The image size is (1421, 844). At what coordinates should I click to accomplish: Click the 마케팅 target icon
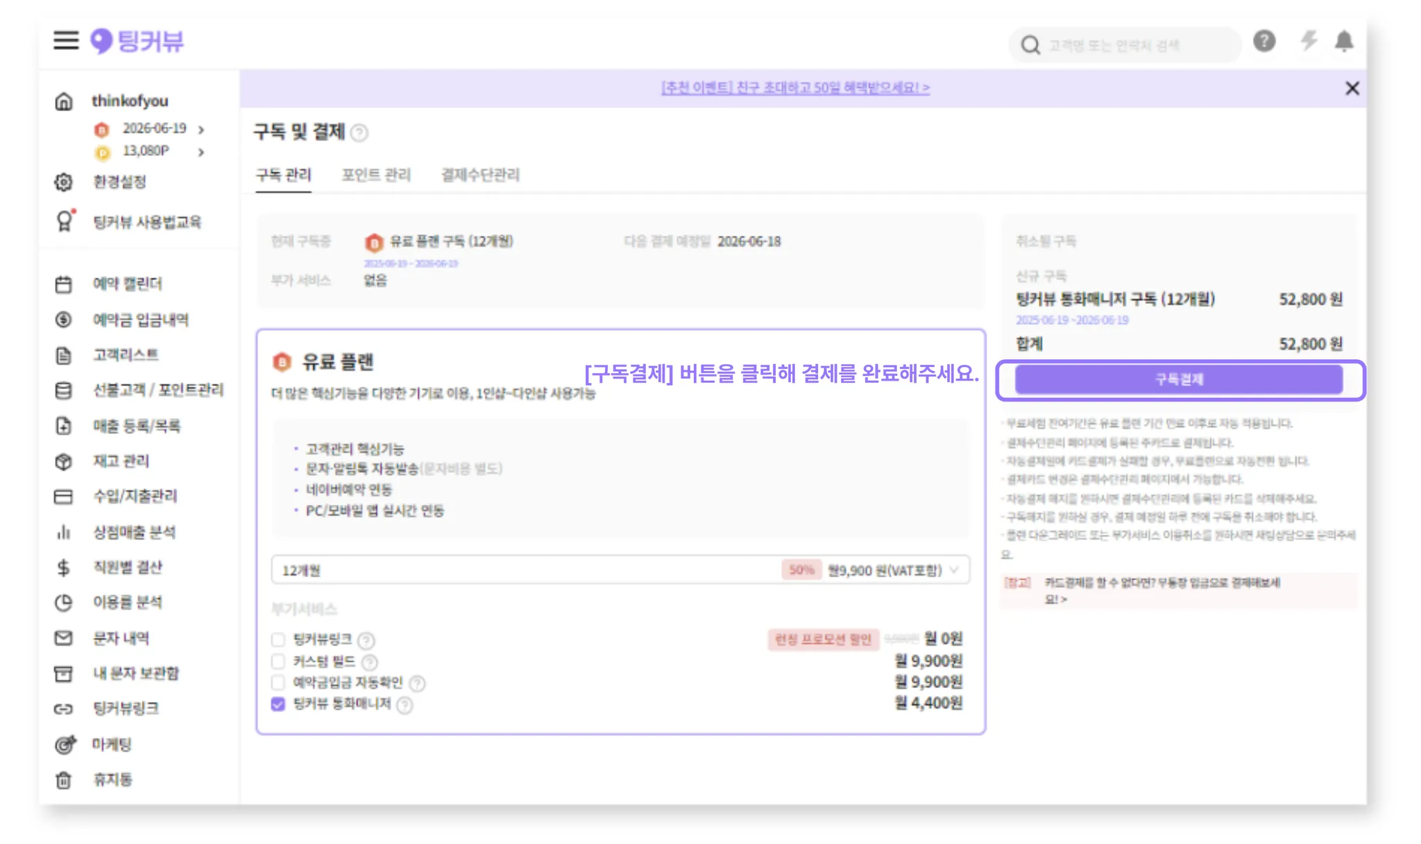click(65, 745)
